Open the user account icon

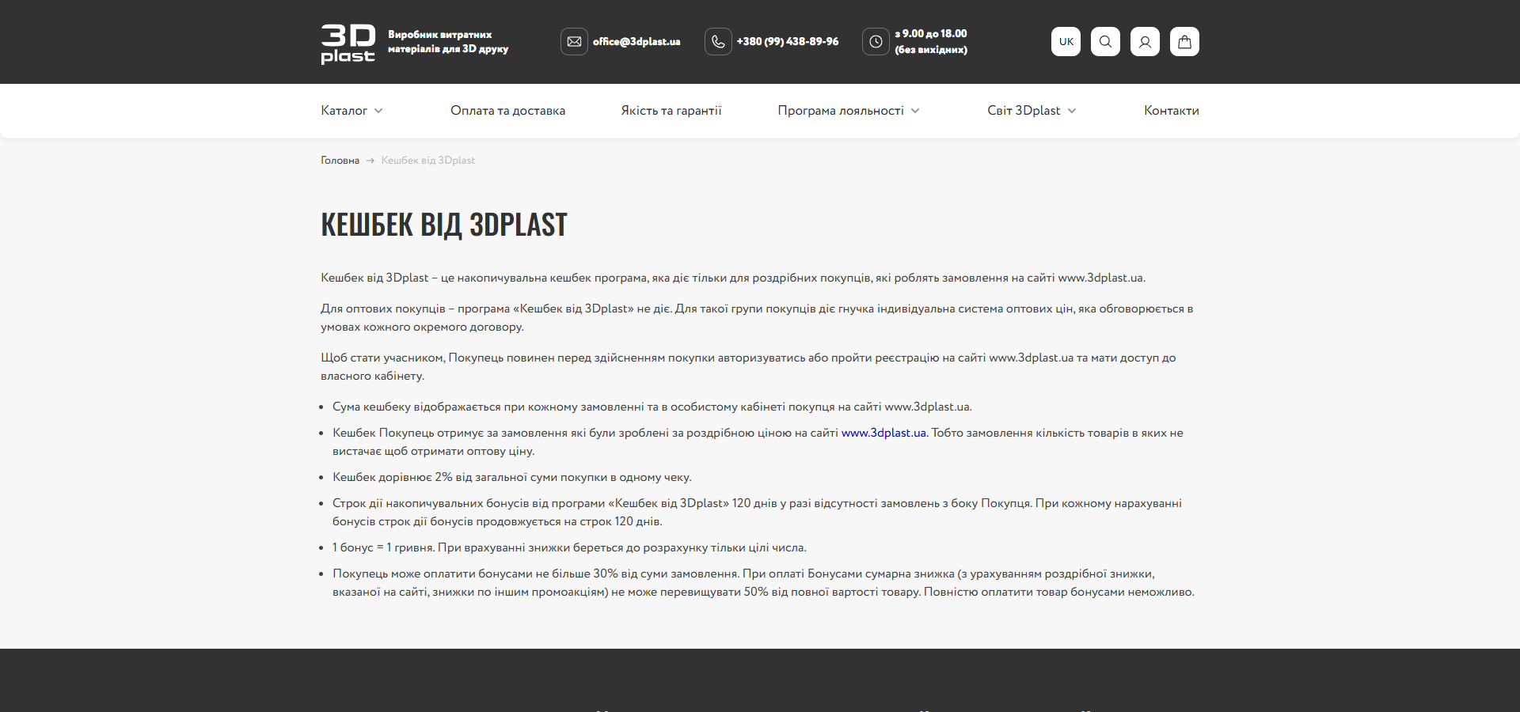pyautogui.click(x=1145, y=42)
